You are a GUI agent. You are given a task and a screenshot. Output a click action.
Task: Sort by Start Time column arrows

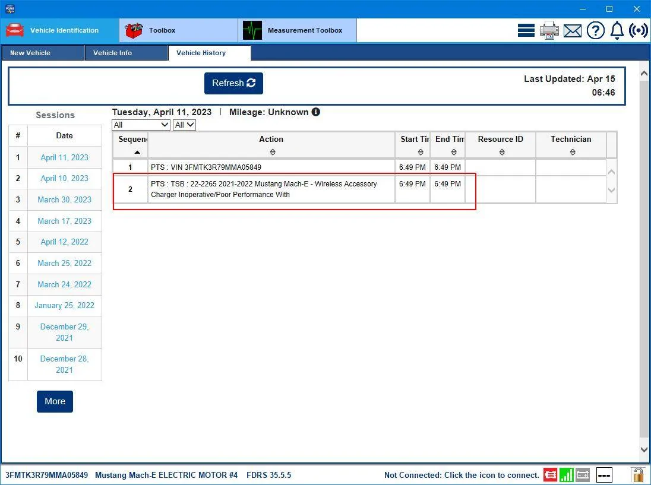point(421,152)
